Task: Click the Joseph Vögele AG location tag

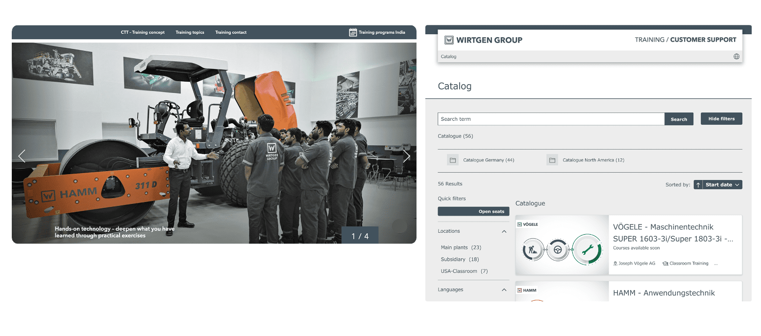Action: click(x=634, y=263)
